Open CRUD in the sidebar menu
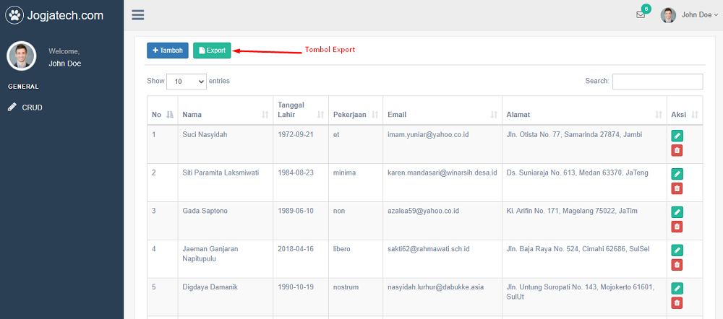This screenshot has height=319, width=723. [x=32, y=108]
